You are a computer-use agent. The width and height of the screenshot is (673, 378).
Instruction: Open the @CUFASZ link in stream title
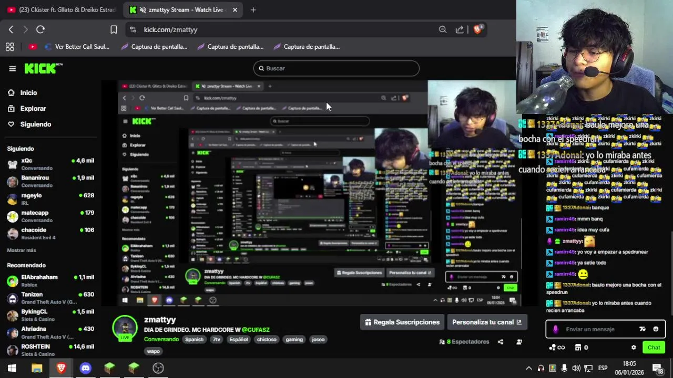point(256,330)
